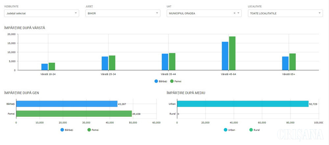This screenshot has width=329, height=145.
Task: Toggle the Urban legend item
Action: click(x=229, y=130)
